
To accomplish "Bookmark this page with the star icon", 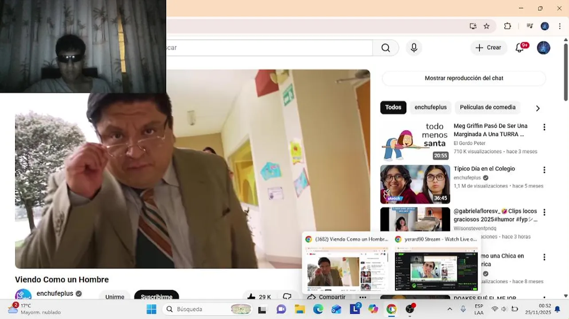I will tap(487, 26).
